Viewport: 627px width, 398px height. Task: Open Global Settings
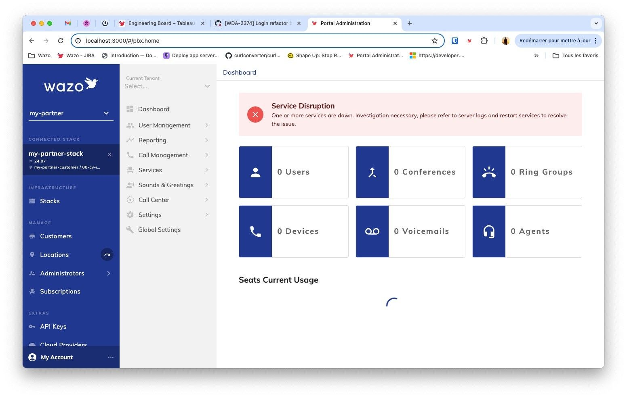[159, 230]
